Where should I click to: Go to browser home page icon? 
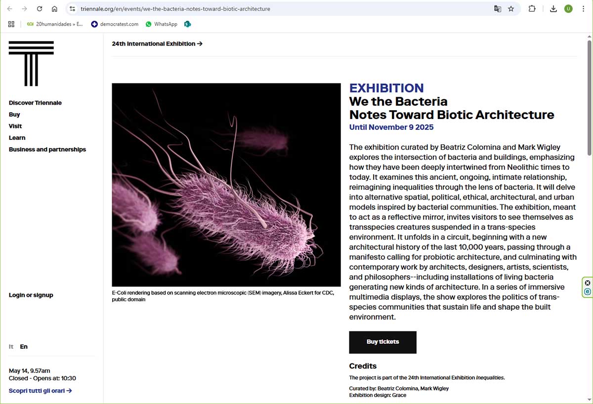tap(54, 9)
